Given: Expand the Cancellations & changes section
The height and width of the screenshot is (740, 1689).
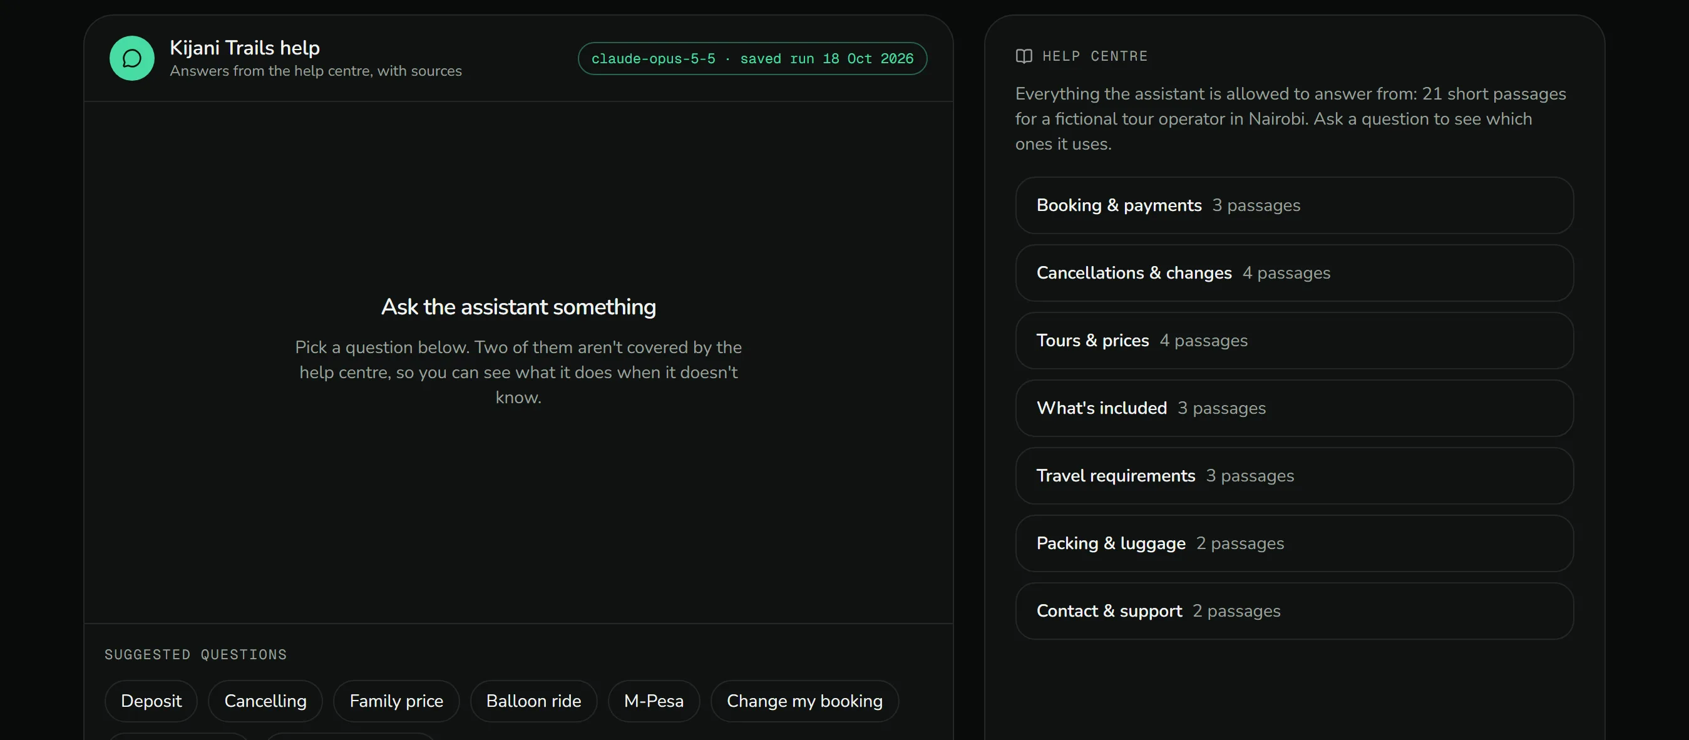Looking at the screenshot, I should pos(1294,273).
